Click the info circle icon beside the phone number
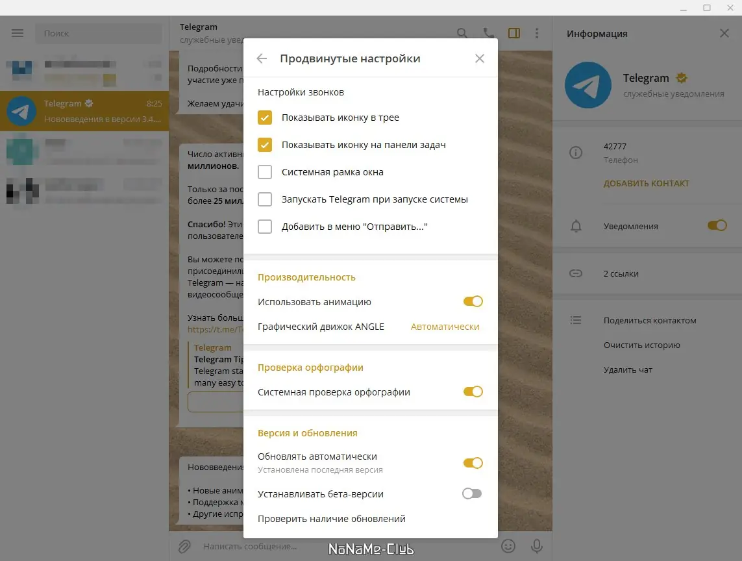 click(x=575, y=153)
